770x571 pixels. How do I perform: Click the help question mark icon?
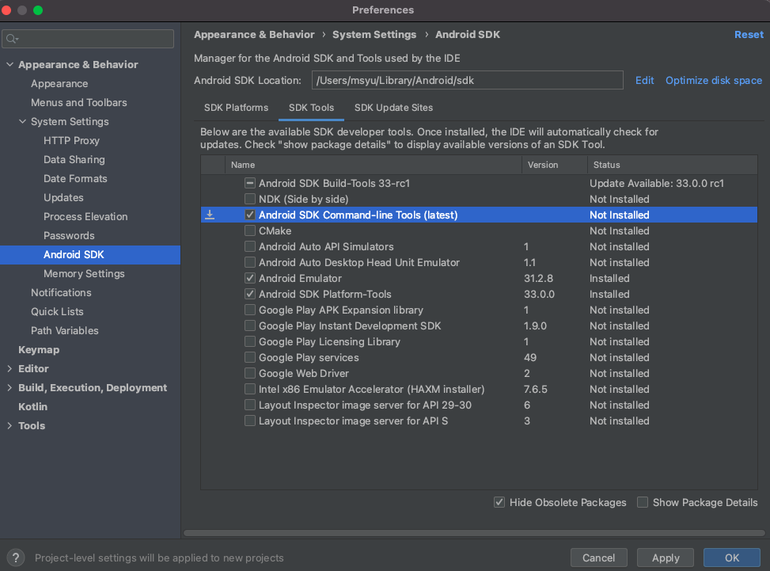click(x=16, y=558)
